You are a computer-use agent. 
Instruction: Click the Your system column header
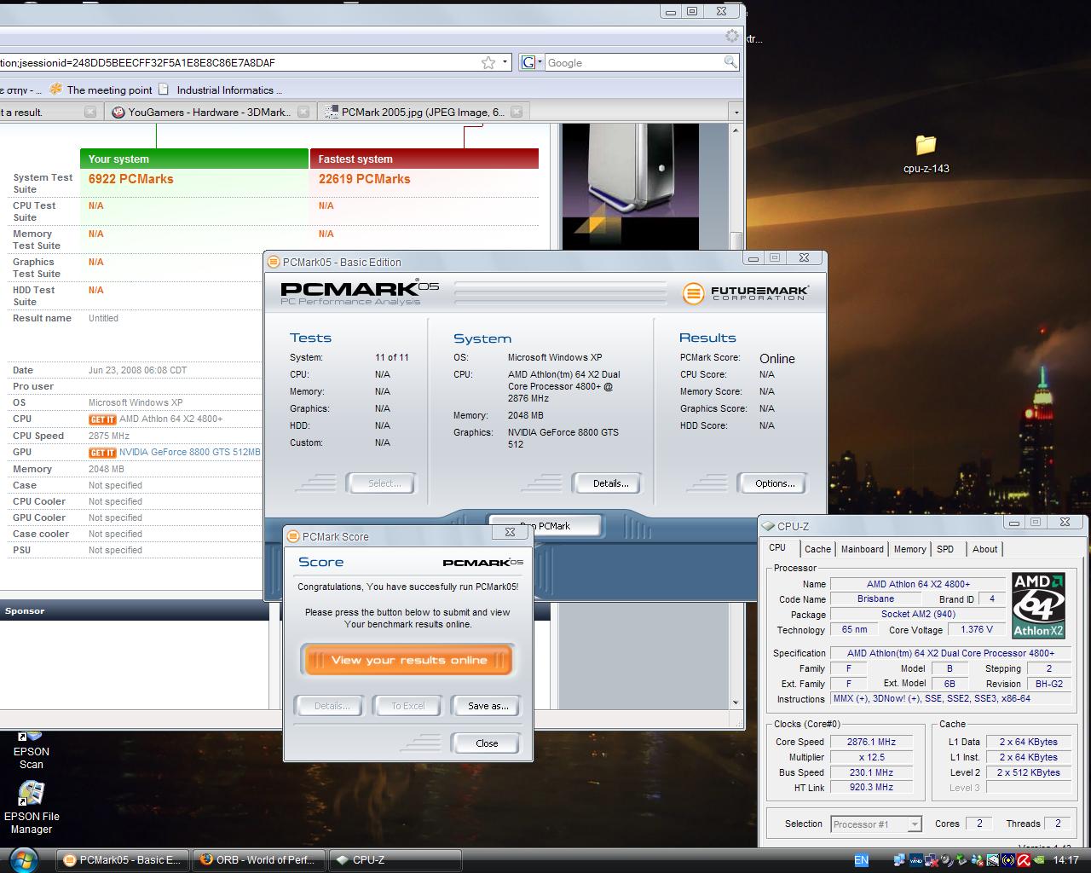(x=194, y=159)
